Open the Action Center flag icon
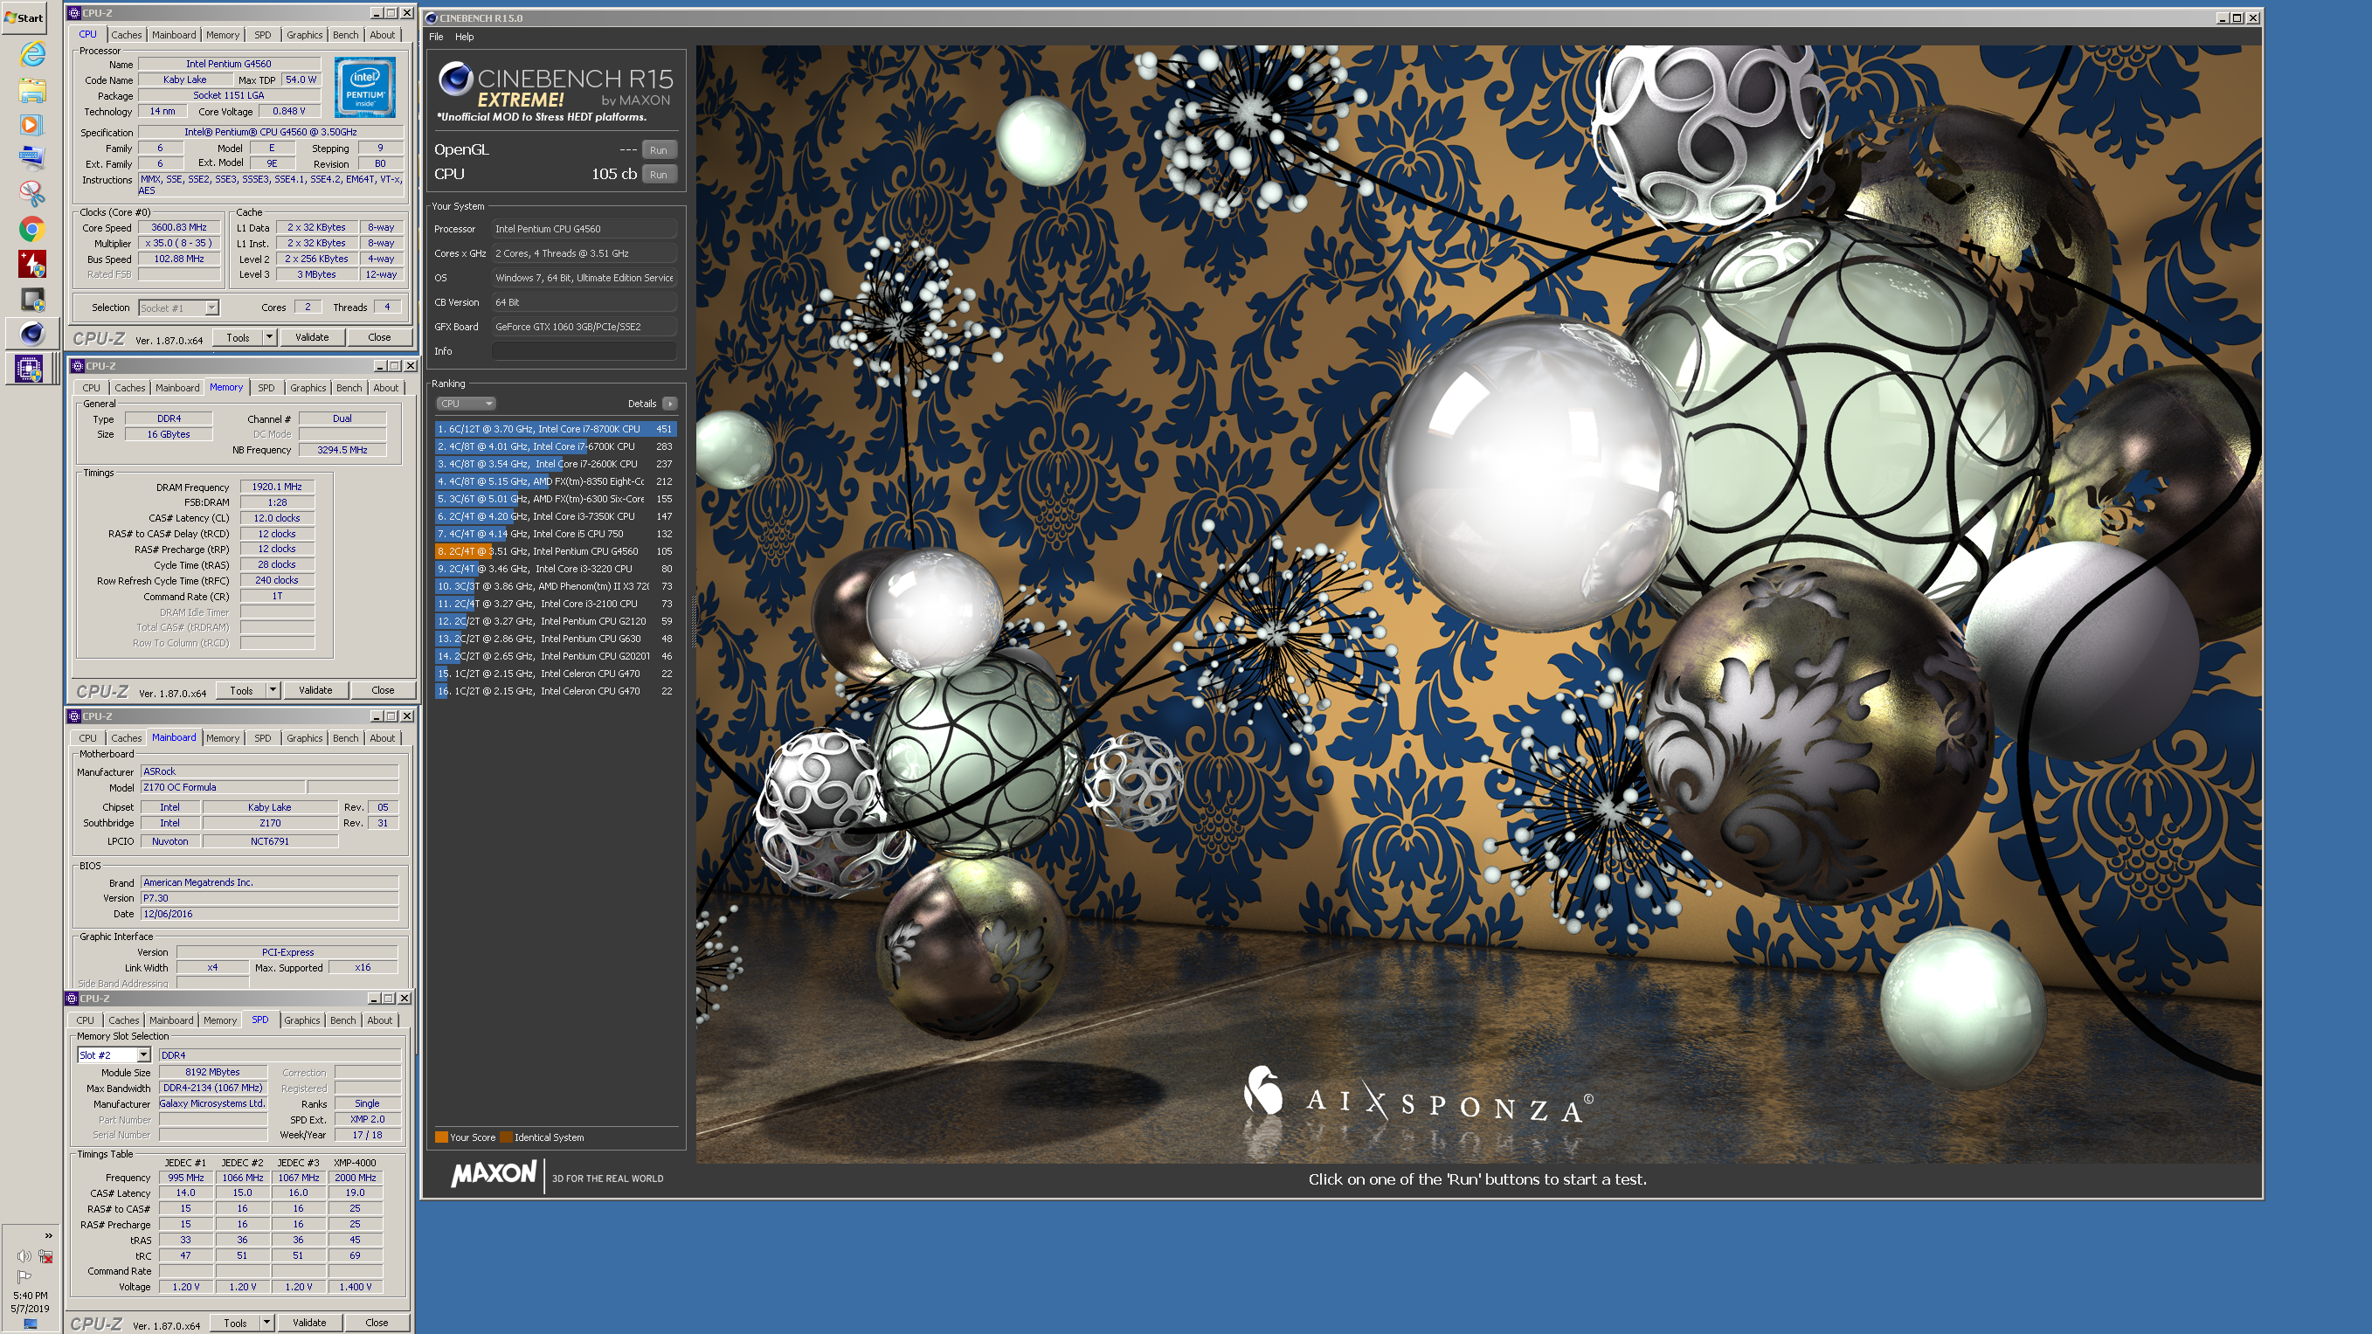Screen dimensions: 2372x1334 24,1276
